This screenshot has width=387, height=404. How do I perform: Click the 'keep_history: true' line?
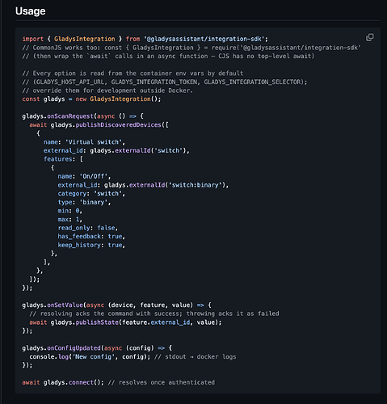[91, 245]
